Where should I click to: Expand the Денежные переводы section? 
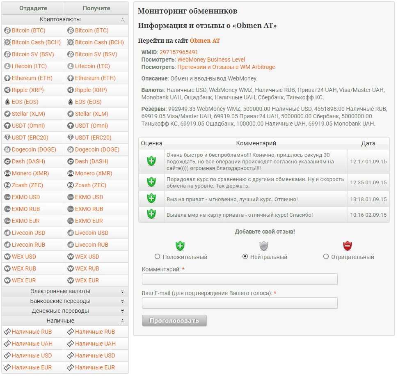[x=65, y=311]
